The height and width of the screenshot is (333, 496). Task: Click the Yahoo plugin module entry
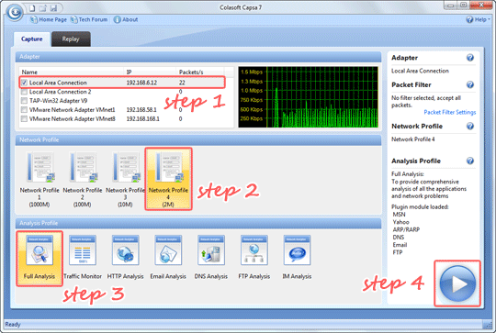[x=400, y=222]
